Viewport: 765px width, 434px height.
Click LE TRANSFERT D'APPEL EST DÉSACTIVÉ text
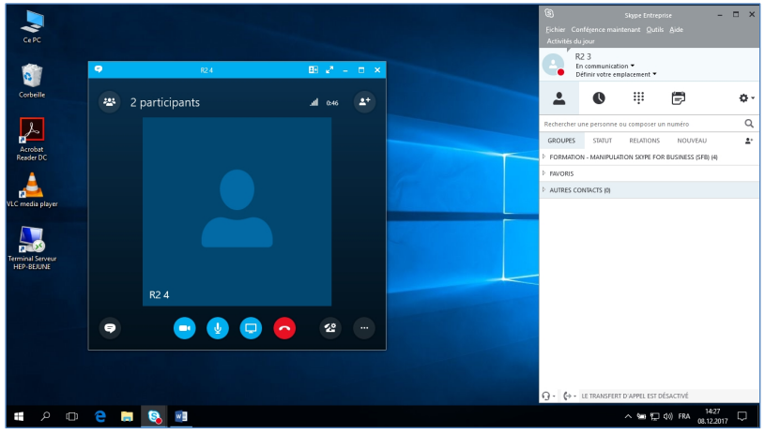[x=635, y=396]
